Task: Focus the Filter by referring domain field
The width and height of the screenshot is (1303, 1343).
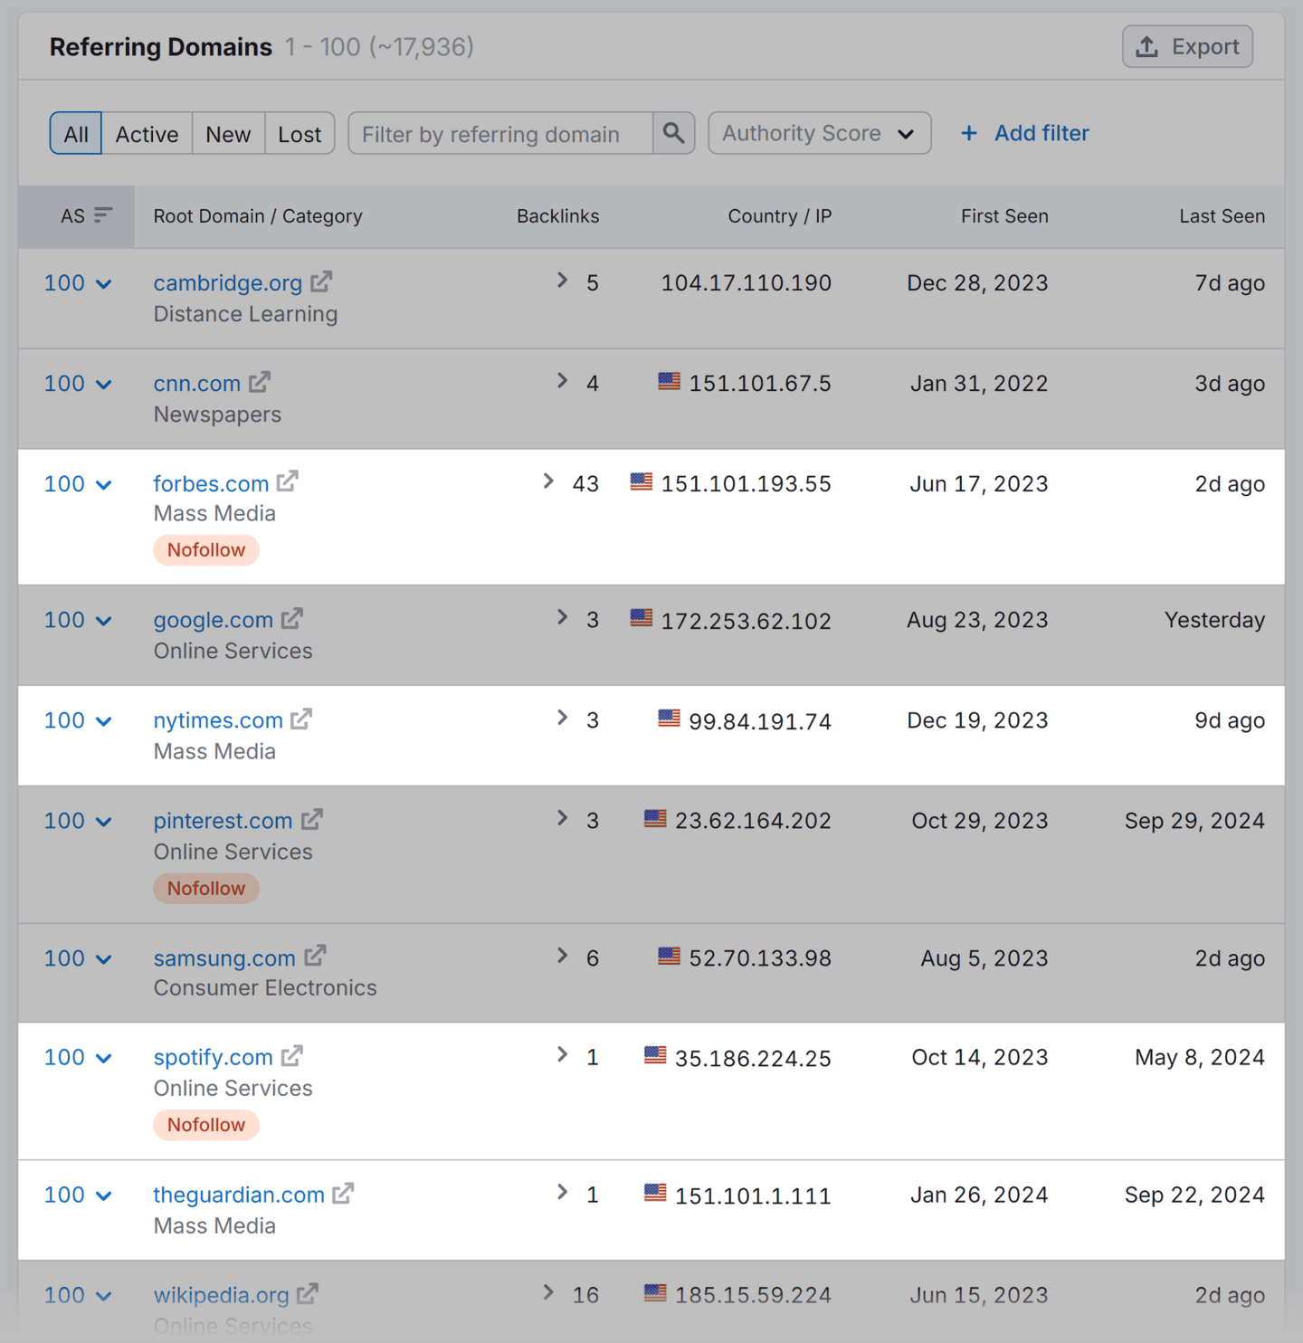Action: (500, 134)
